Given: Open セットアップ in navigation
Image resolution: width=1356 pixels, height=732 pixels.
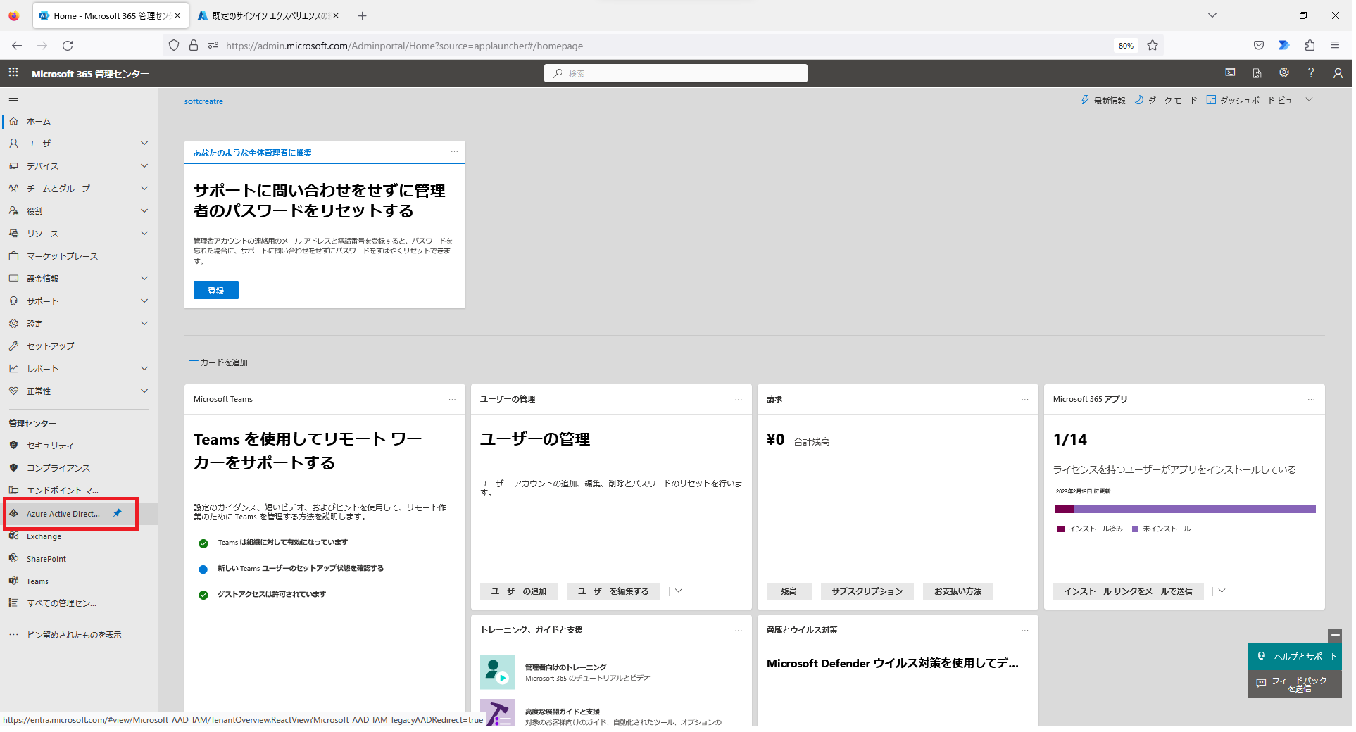Looking at the screenshot, I should (51, 346).
